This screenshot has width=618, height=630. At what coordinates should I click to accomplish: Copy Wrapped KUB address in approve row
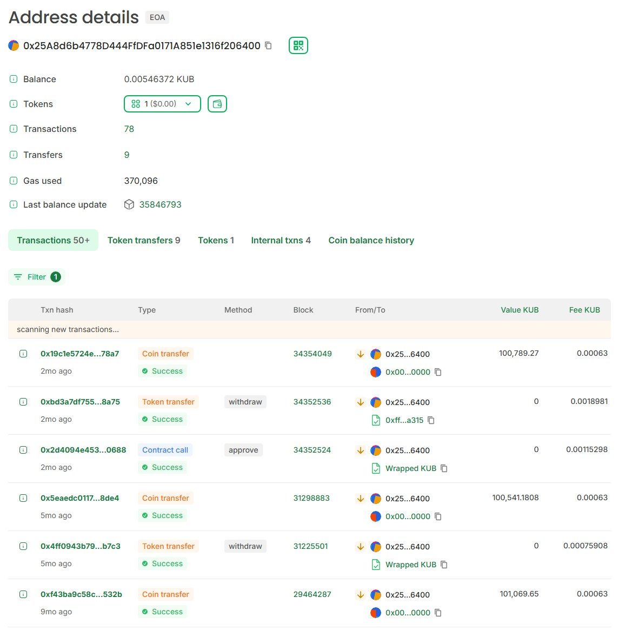coord(444,468)
